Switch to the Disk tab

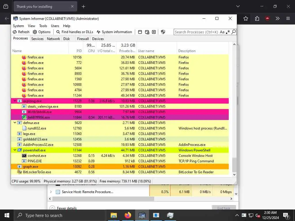point(67,39)
